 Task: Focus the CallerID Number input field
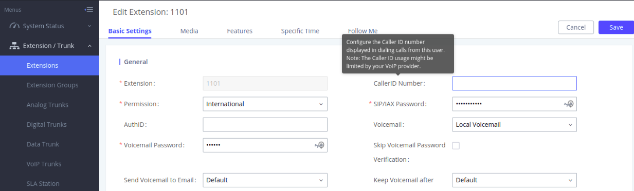pyautogui.click(x=514, y=83)
